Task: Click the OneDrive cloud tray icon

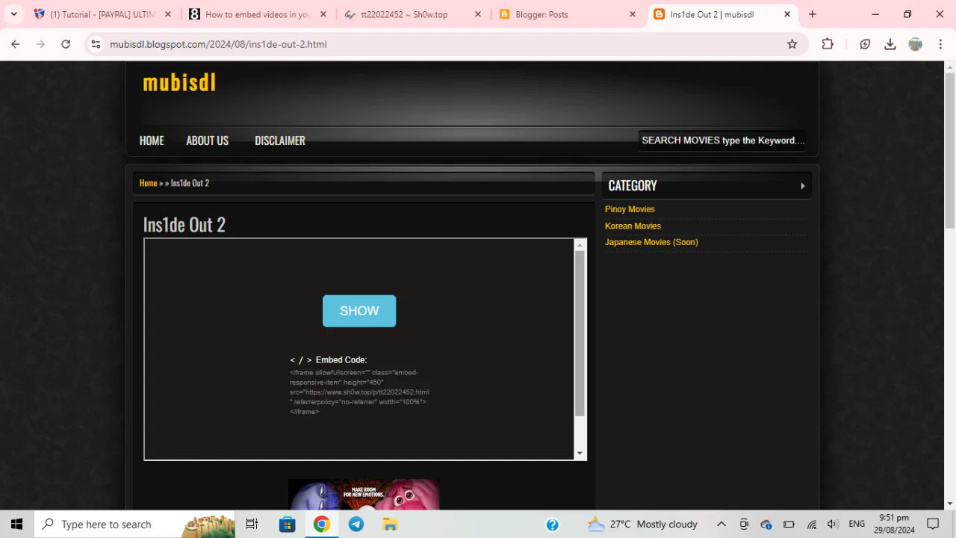Action: 766,525
